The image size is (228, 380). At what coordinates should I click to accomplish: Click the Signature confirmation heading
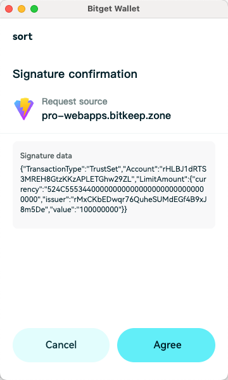pyautogui.click(x=75, y=74)
